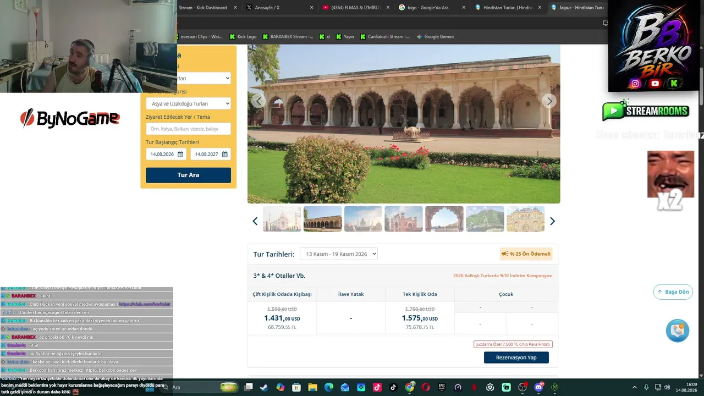Launch Epic Games from the taskbar
This screenshot has height=396, width=704.
click(442, 387)
